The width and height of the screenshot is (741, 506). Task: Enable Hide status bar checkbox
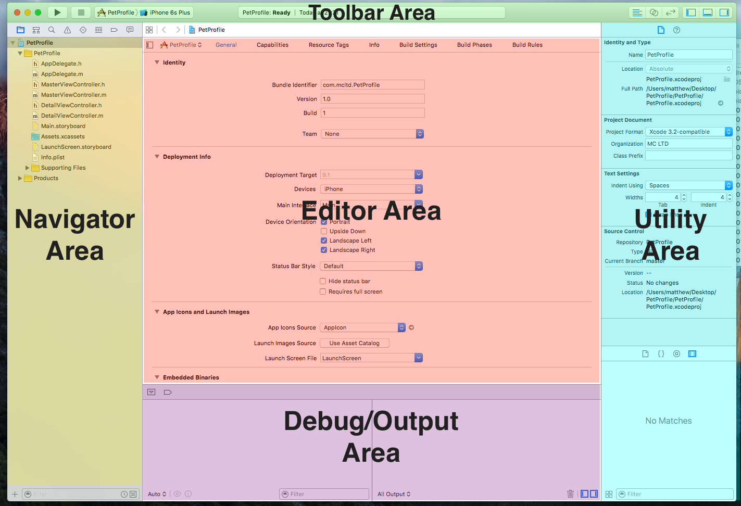[x=323, y=281]
